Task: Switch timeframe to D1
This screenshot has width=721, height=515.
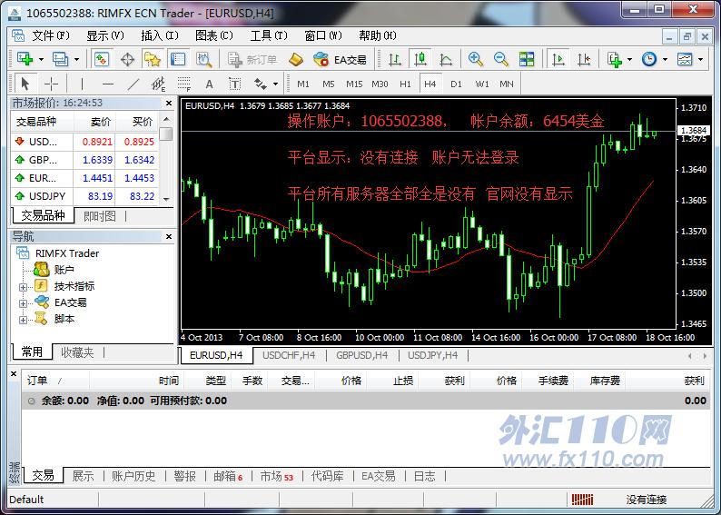Action: (456, 84)
